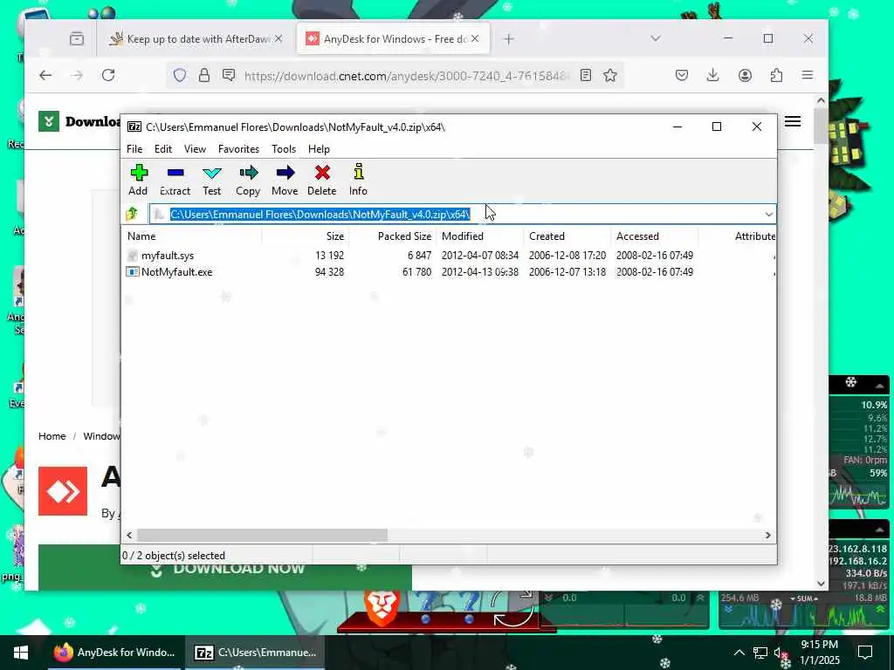Viewport: 894px width, 670px height.
Task: Go up one folder level in 7-Zip
Action: pos(132,215)
